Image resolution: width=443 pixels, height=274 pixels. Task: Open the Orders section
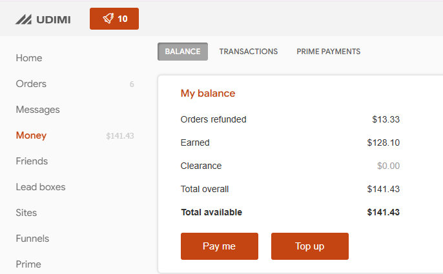[x=31, y=84]
